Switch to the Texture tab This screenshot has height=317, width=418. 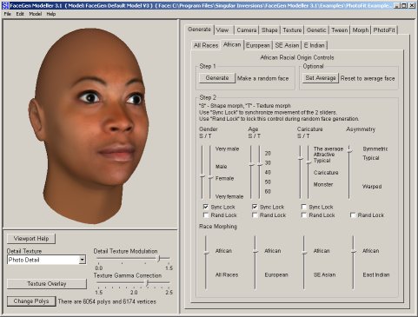tap(292, 30)
